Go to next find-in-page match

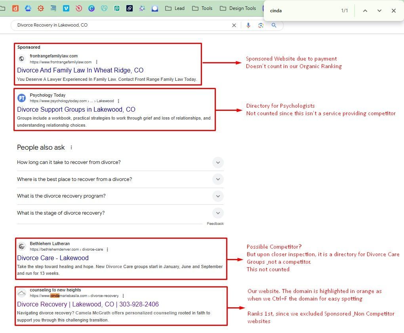click(379, 11)
